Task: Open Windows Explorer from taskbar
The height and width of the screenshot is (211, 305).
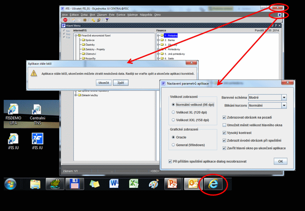Action: click(35, 184)
